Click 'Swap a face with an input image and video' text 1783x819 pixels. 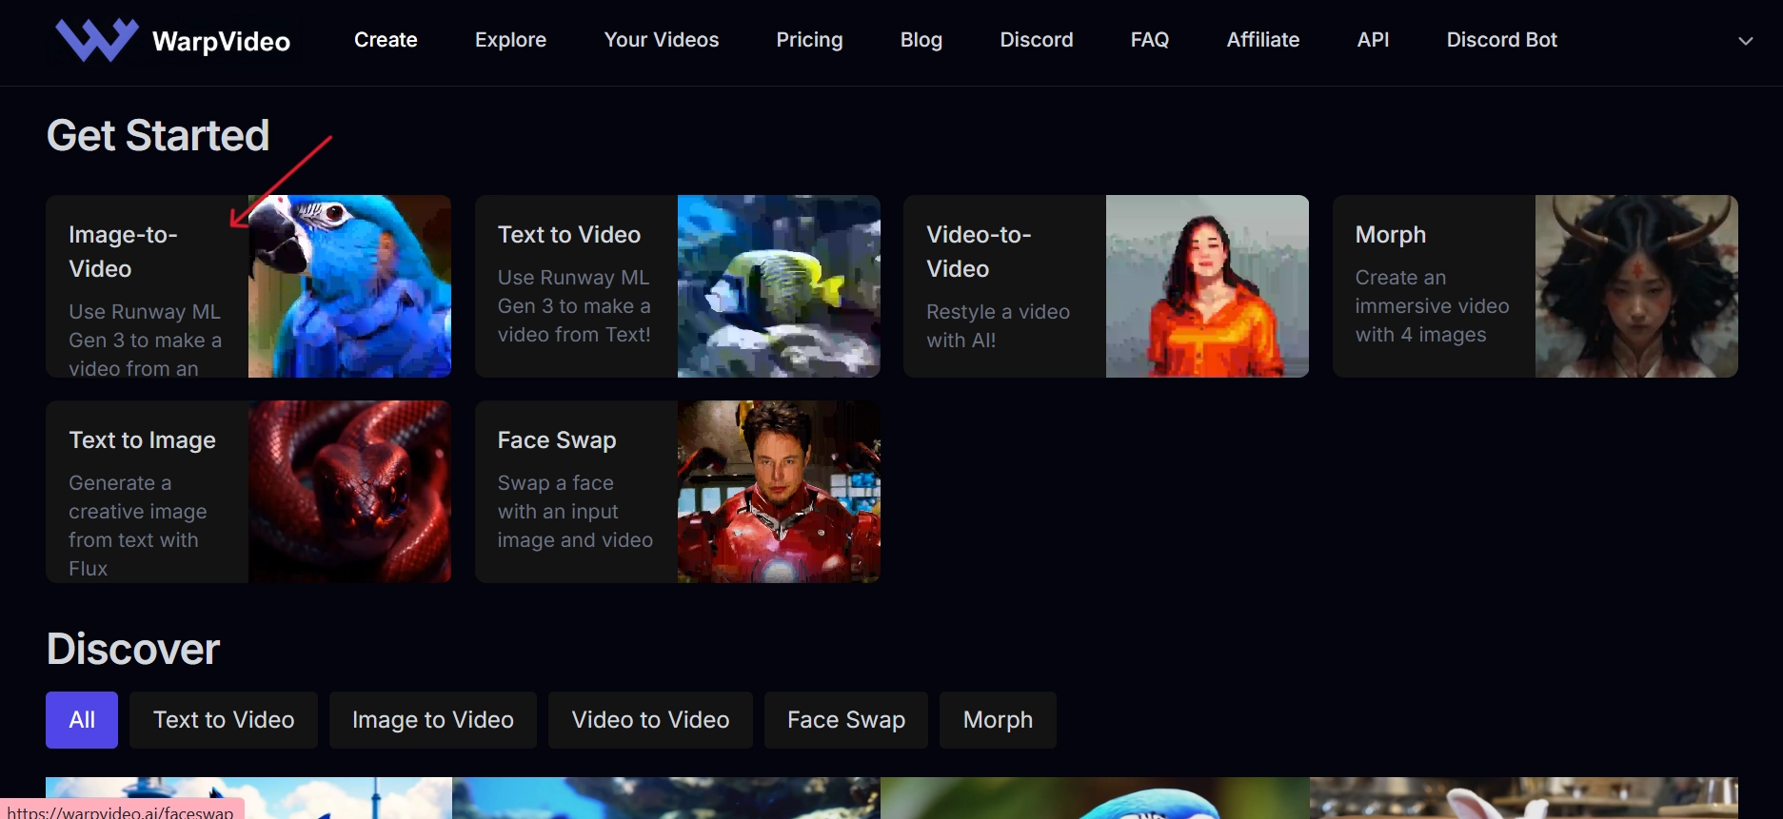coord(575,511)
